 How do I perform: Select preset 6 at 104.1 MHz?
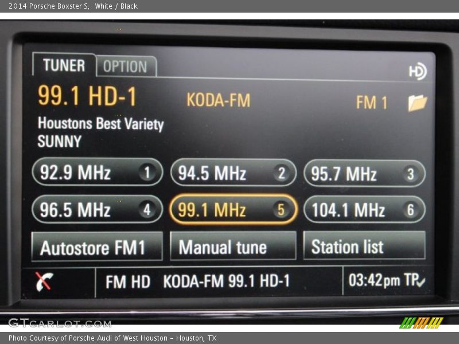(x=364, y=210)
